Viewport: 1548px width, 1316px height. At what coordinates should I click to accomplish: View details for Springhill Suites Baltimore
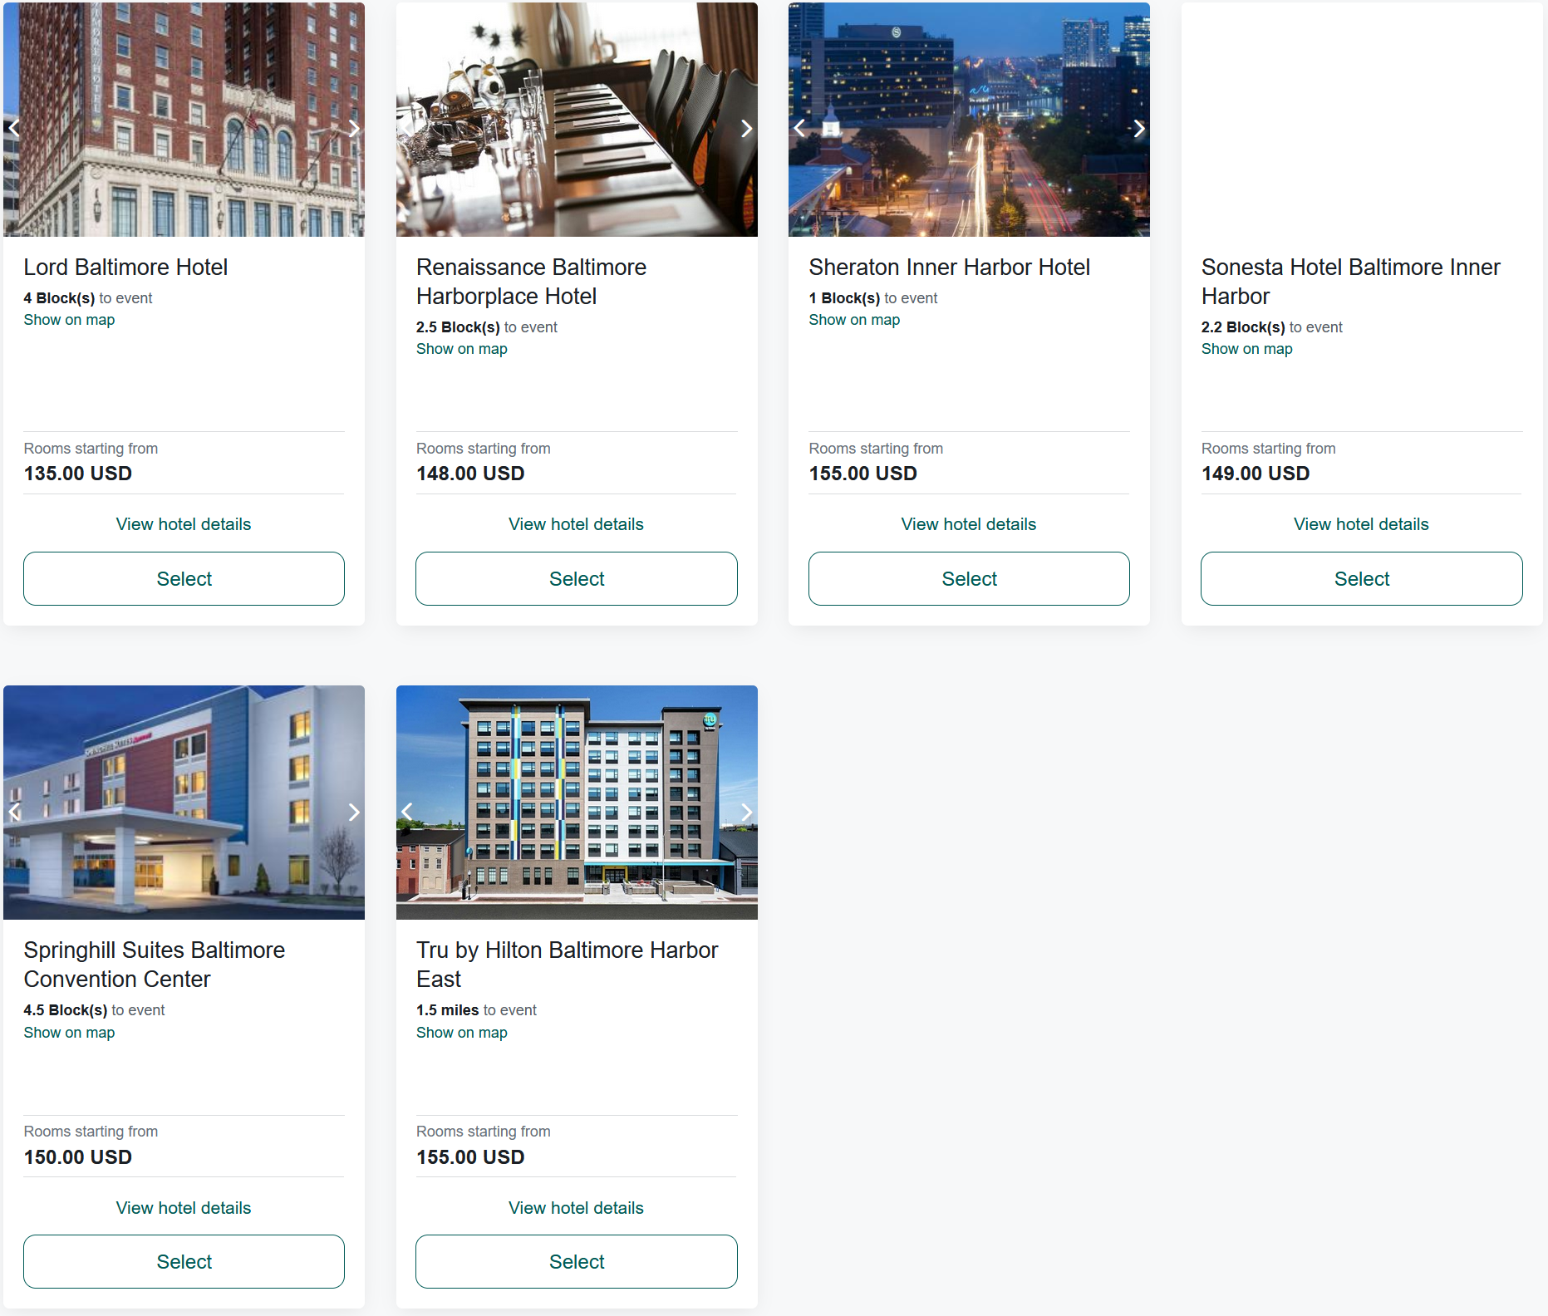tap(183, 1208)
